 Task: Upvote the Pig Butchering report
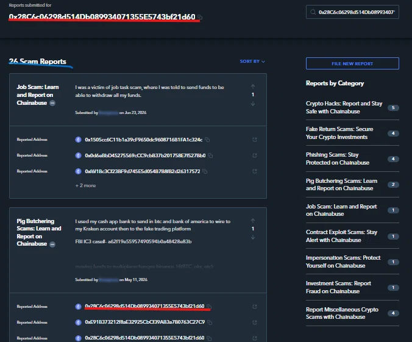[x=253, y=221]
